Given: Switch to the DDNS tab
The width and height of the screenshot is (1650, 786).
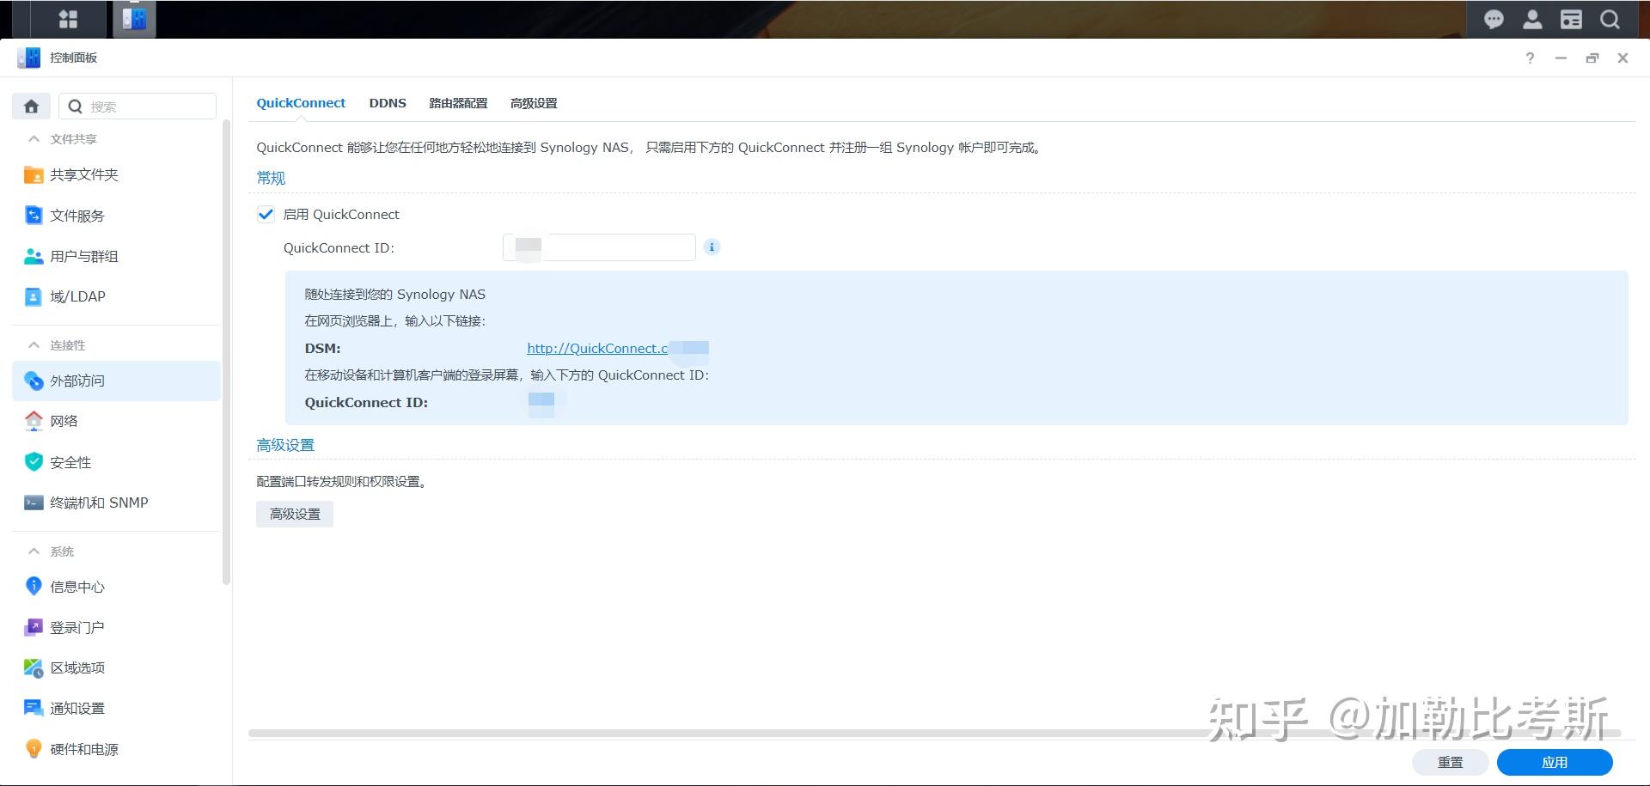Looking at the screenshot, I should [x=388, y=103].
